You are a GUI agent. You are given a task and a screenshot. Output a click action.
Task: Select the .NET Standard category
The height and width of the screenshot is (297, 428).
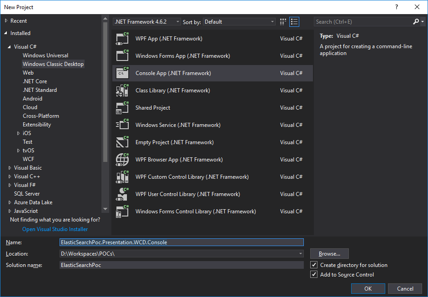pyautogui.click(x=40, y=90)
